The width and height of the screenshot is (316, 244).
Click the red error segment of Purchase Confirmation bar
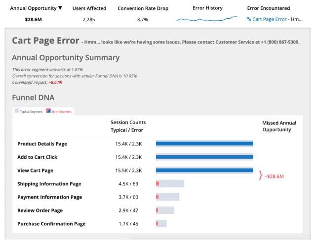point(158,224)
